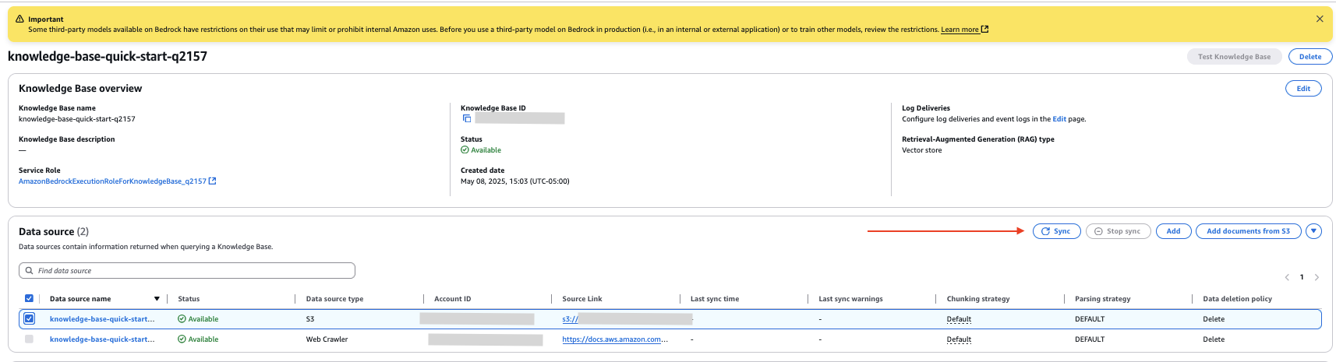Image resolution: width=1336 pixels, height=362 pixels.
Task: Click the warning triangle icon in banner
Action: pos(19,19)
